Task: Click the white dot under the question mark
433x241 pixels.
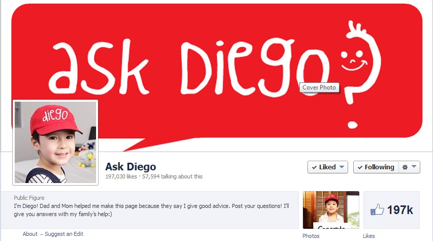Action: pyautogui.click(x=352, y=125)
